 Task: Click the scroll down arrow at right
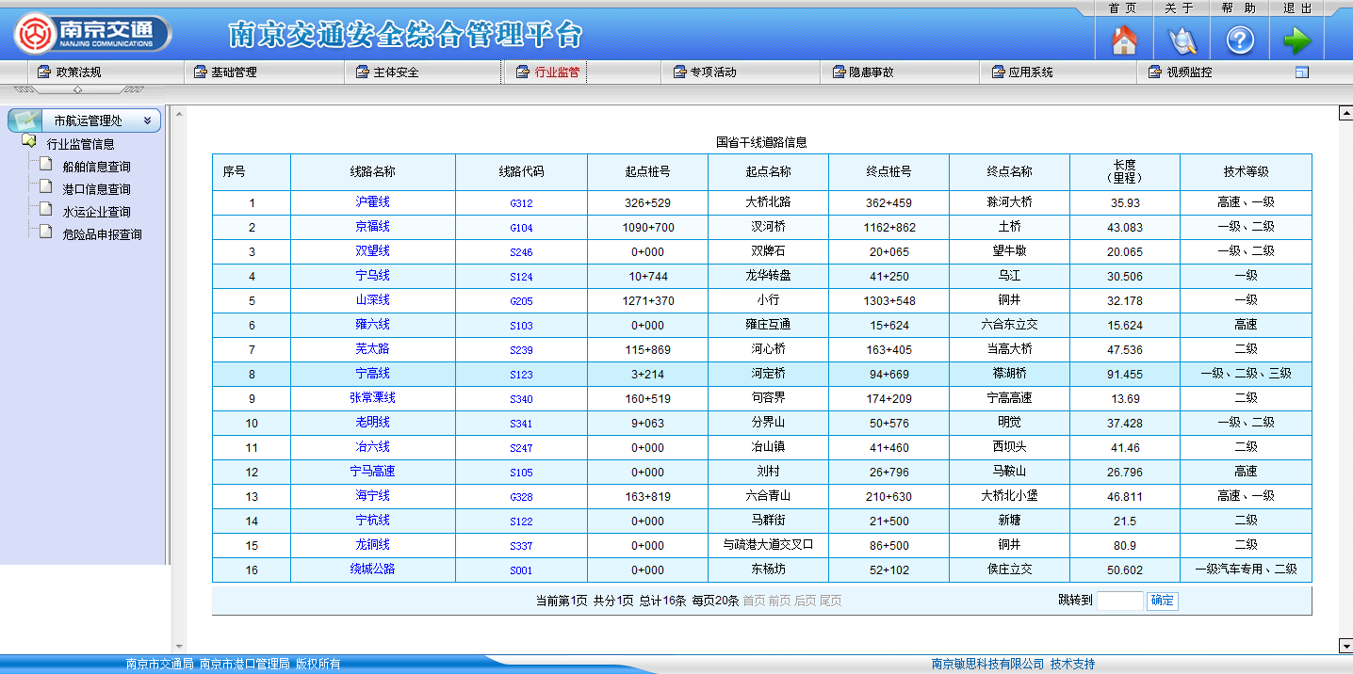click(1345, 646)
